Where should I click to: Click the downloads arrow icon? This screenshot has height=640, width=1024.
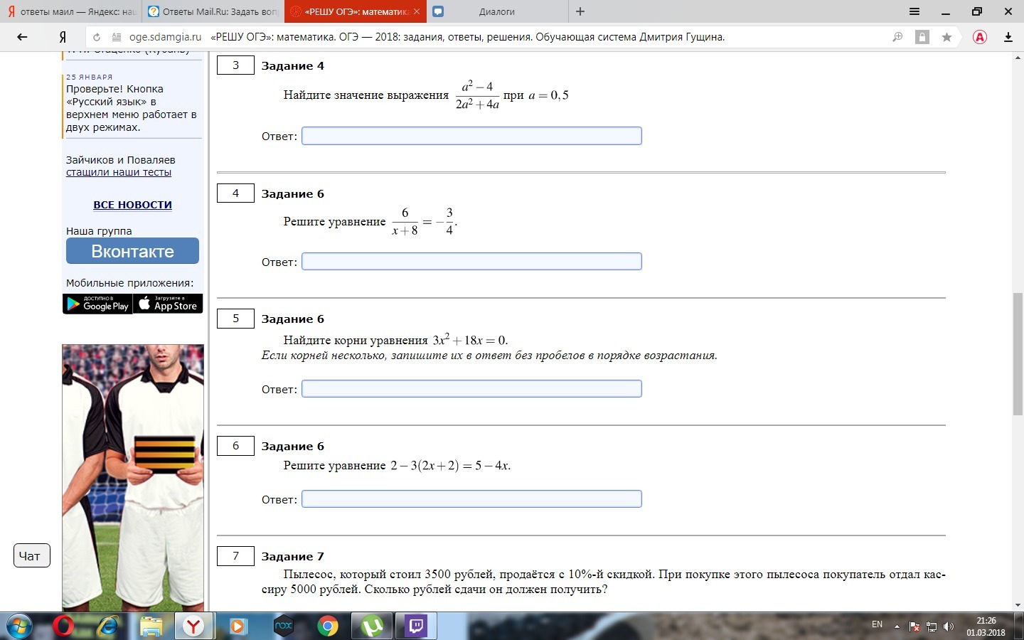1008,36
